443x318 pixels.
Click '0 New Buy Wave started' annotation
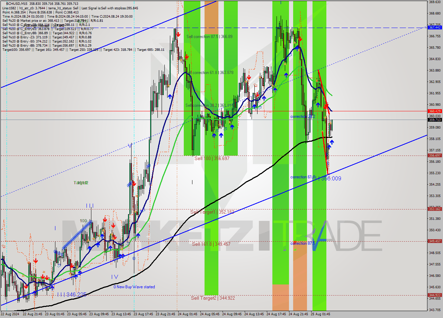pos(134,287)
